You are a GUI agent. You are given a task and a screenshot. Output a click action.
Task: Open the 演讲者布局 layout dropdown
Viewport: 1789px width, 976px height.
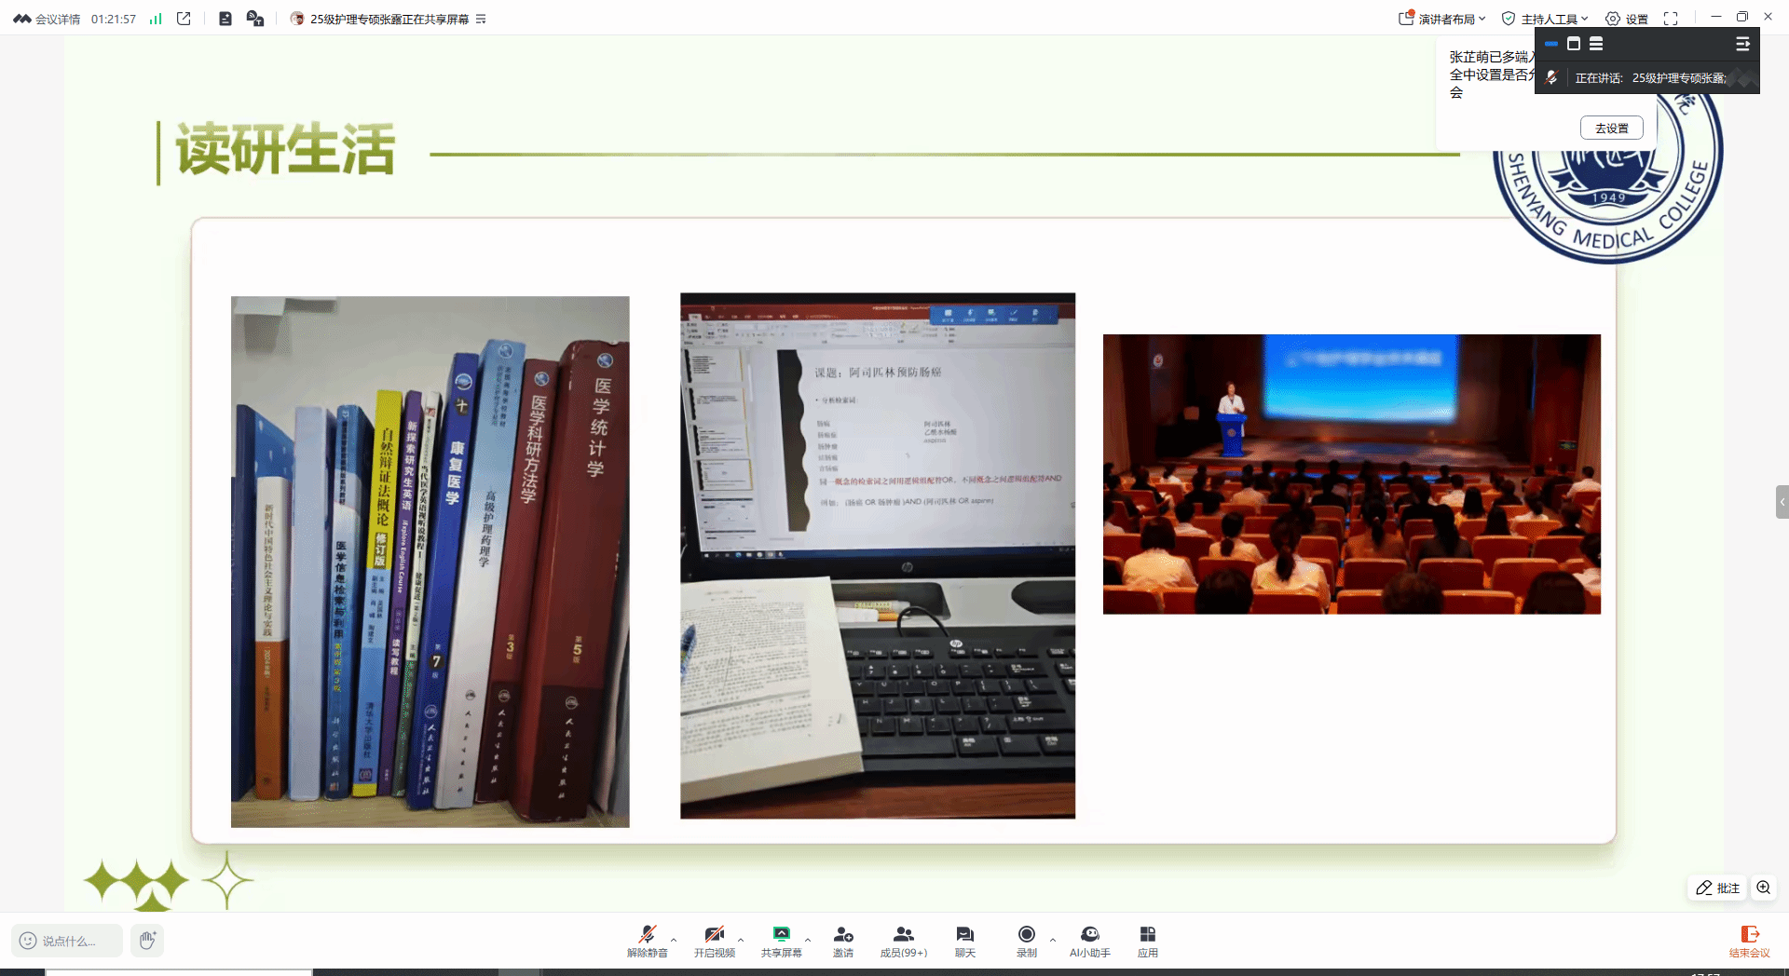pos(1442,19)
